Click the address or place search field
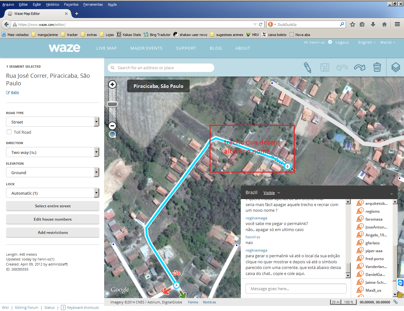This screenshot has width=404, height=311. click(x=161, y=68)
